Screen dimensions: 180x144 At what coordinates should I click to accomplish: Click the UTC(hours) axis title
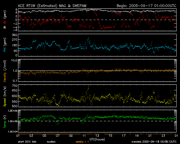point(97,139)
